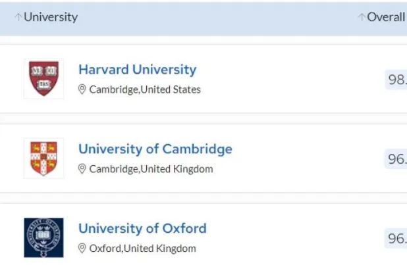The image size is (407, 271).
Task: Sort the table by Overall column label
Action: 386,18
